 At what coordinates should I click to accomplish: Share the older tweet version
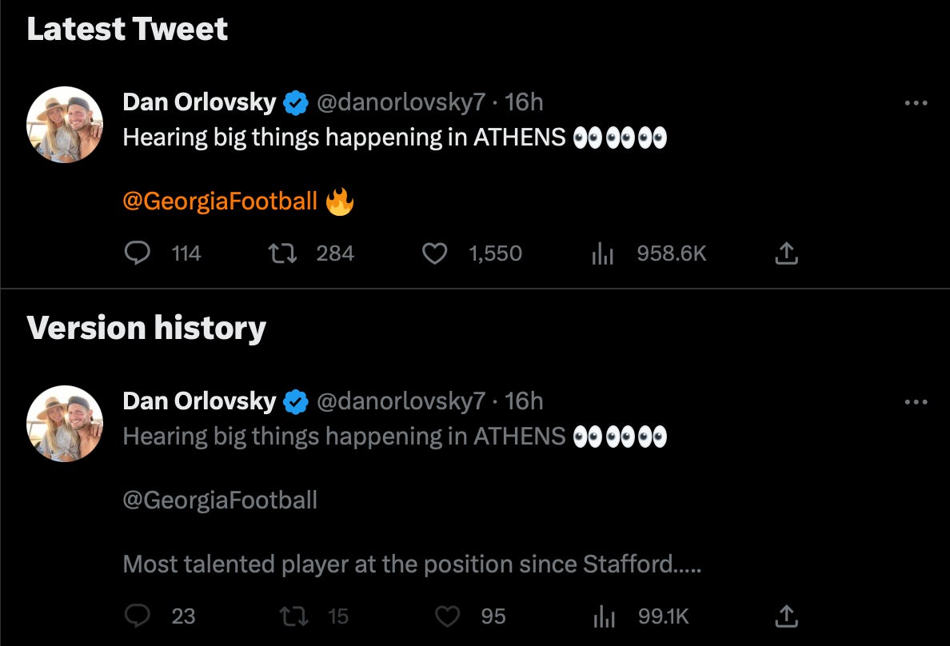tap(786, 616)
